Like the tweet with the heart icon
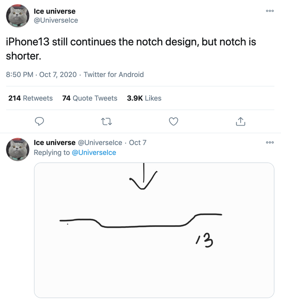 coord(173,121)
